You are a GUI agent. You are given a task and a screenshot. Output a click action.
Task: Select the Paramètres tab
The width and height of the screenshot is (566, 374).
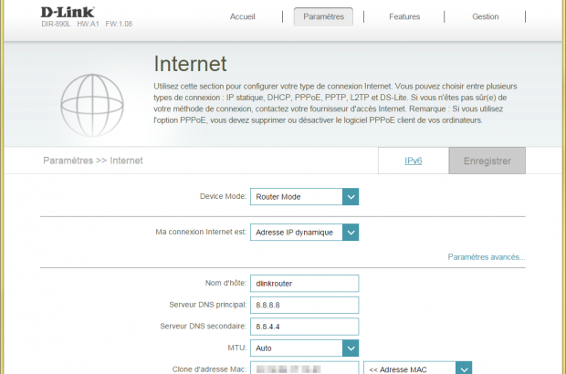pos(323,16)
